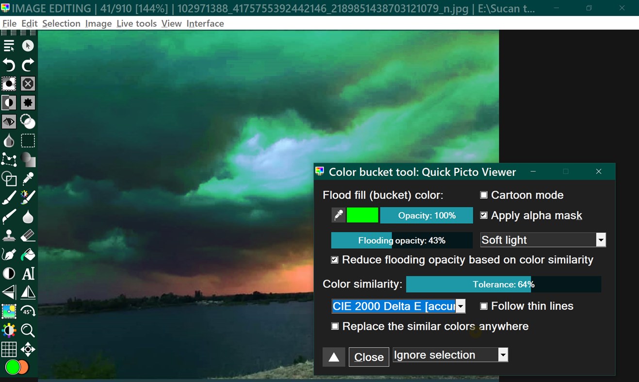
Task: Enable Cartoon mode
Action: pos(484,195)
